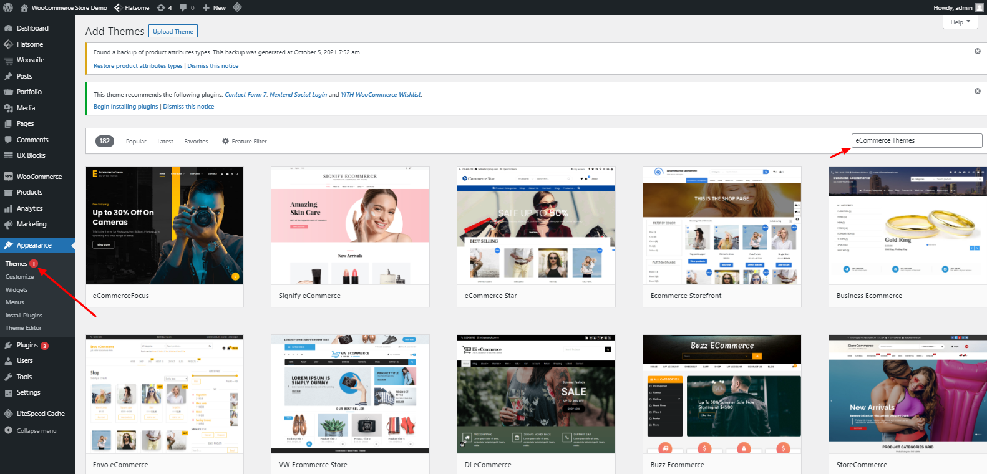Open the Widgets submenu item
This screenshot has height=474, width=987.
[17, 290]
